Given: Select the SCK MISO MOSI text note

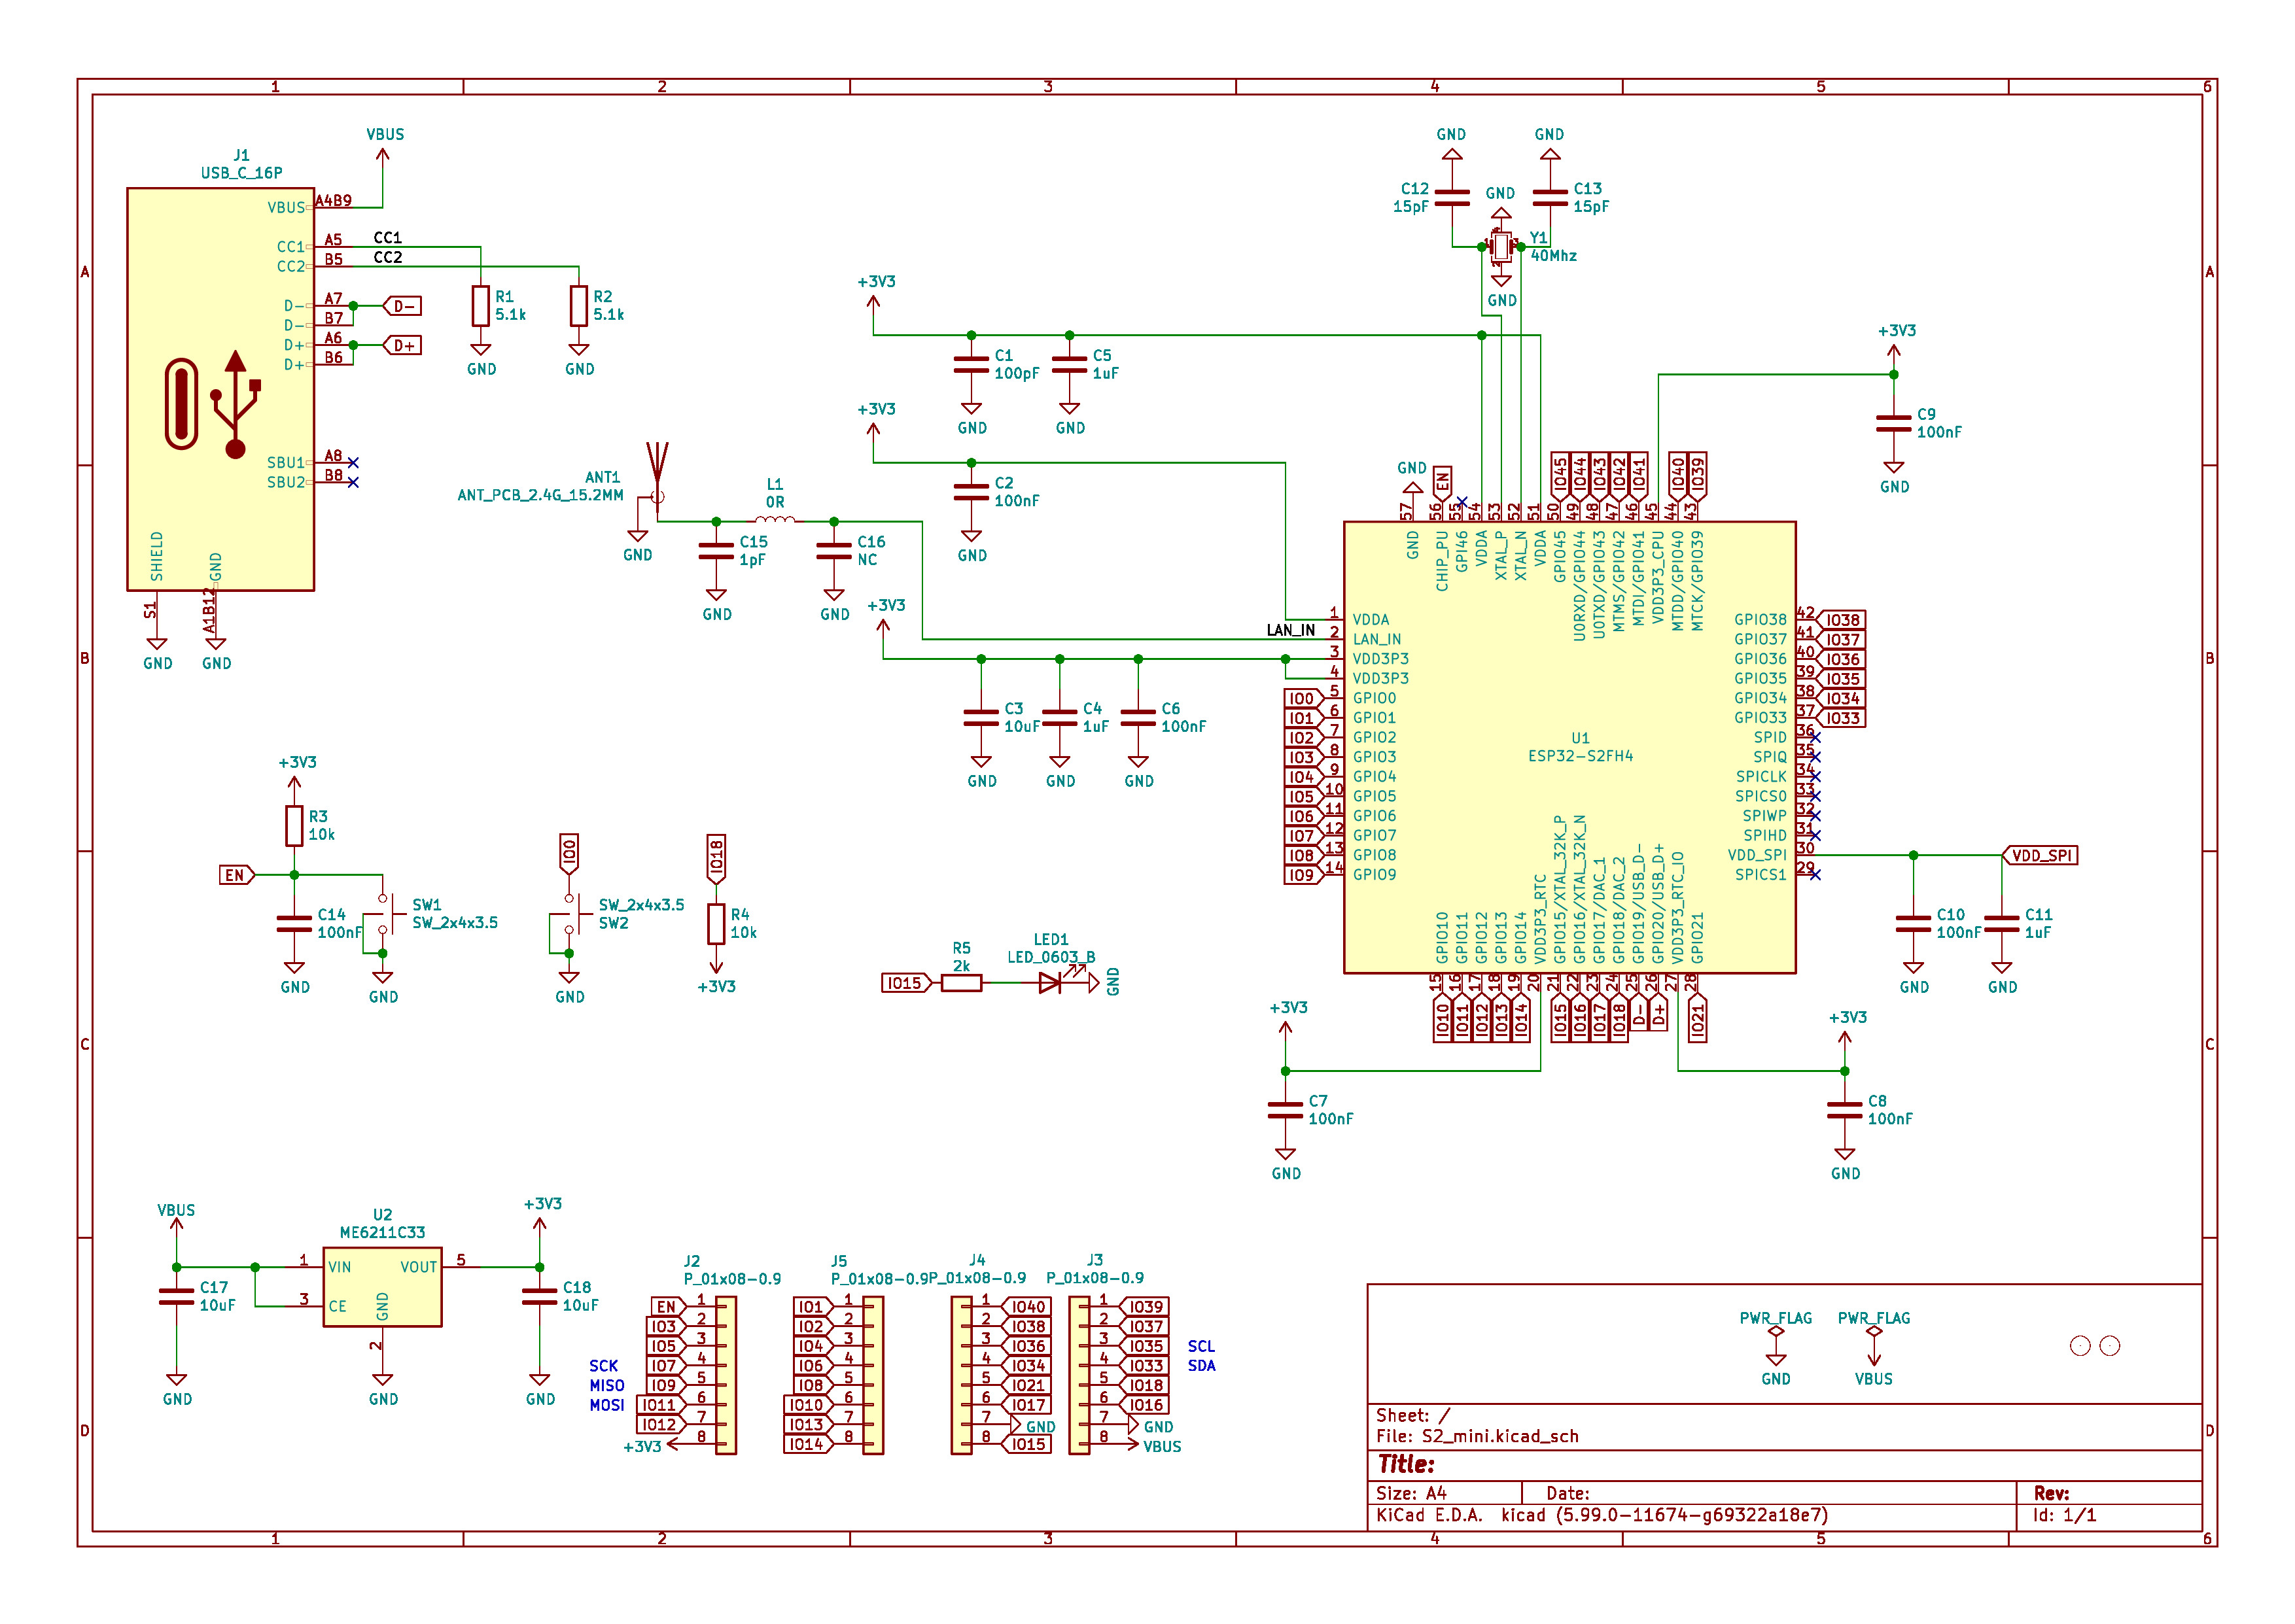Looking at the screenshot, I should [x=606, y=1385].
